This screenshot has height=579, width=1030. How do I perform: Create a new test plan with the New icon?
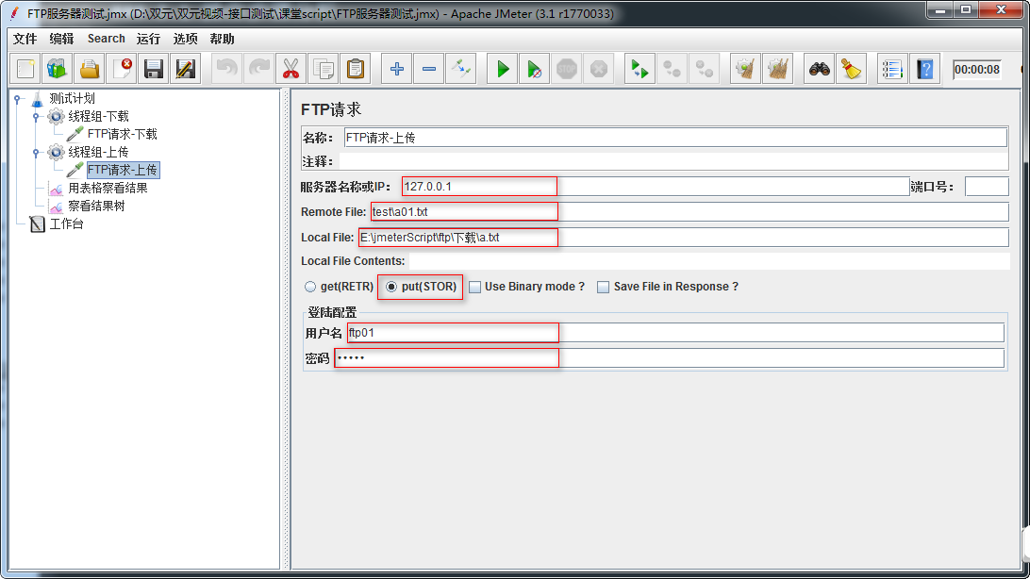pyautogui.click(x=25, y=69)
